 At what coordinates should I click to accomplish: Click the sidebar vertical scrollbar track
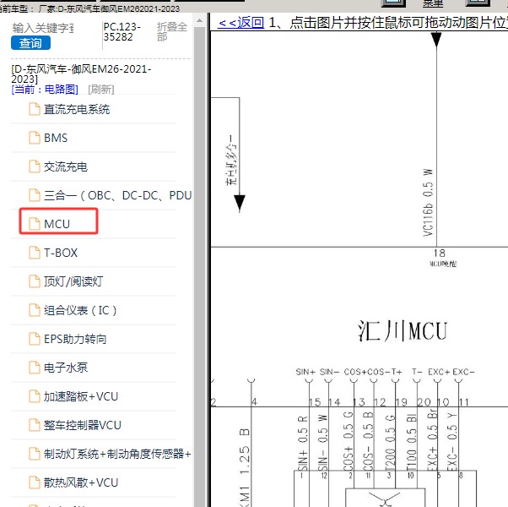coord(199,266)
